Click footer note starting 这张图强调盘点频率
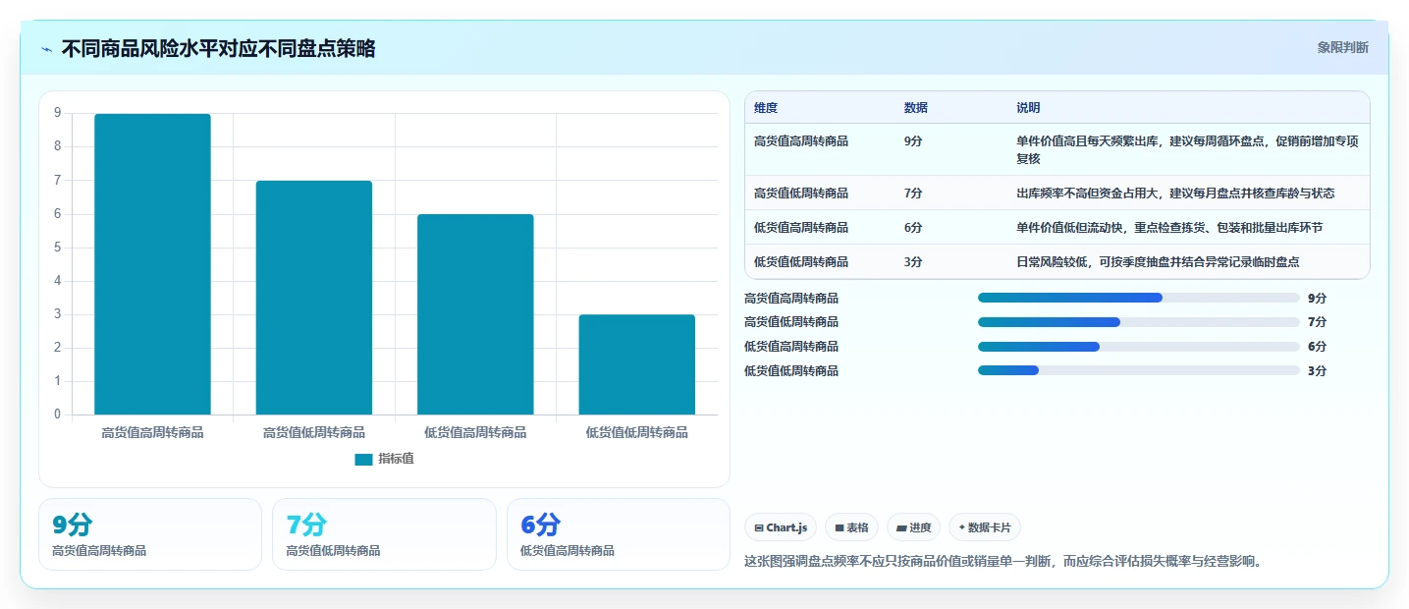The width and height of the screenshot is (1409, 609). click(1003, 562)
